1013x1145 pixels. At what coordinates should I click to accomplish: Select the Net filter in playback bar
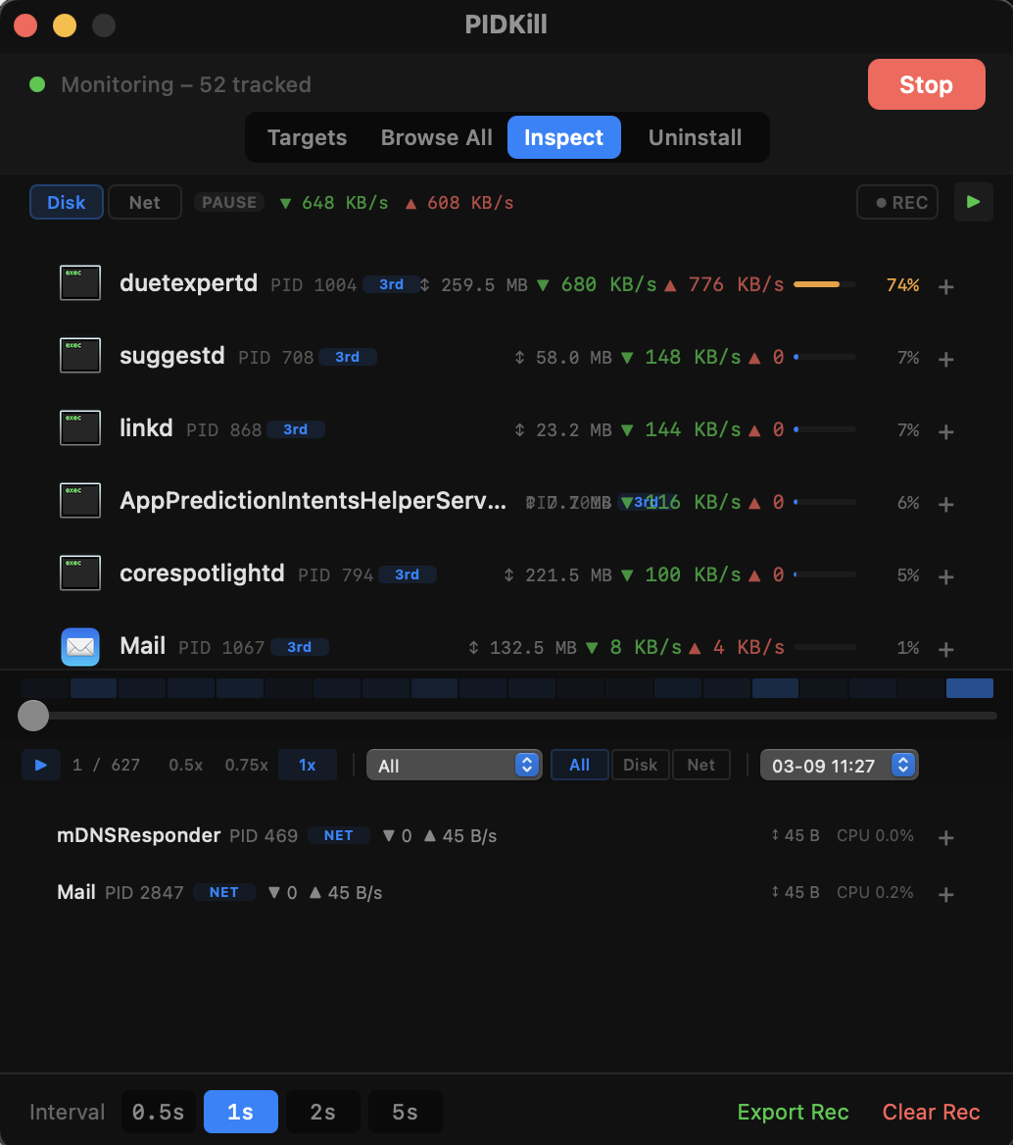point(700,765)
